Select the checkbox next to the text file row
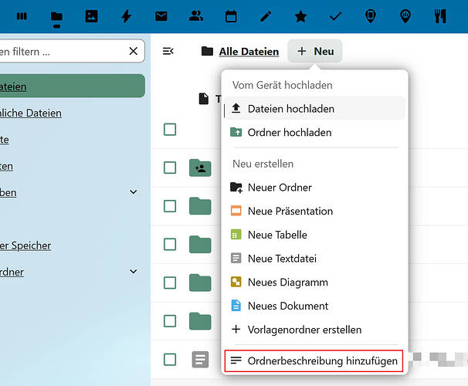 tap(170, 359)
